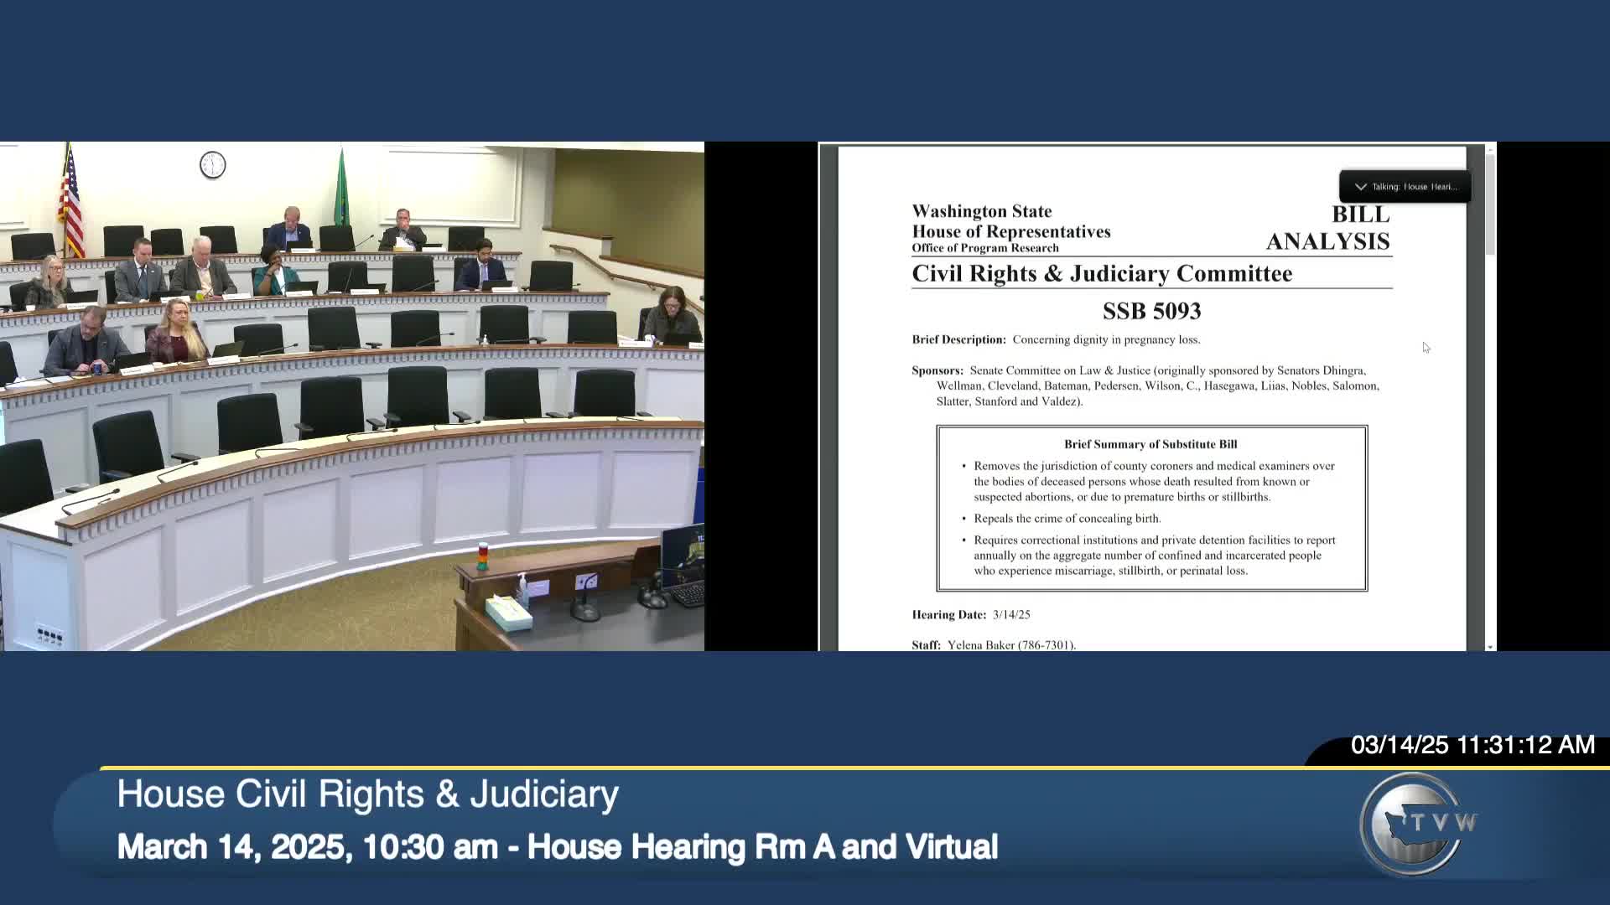This screenshot has height=905, width=1610.
Task: Click the hearing room video feed
Action: [352, 394]
